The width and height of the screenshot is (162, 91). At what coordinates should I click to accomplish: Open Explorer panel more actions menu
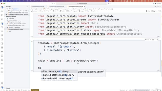tap(28, 7)
